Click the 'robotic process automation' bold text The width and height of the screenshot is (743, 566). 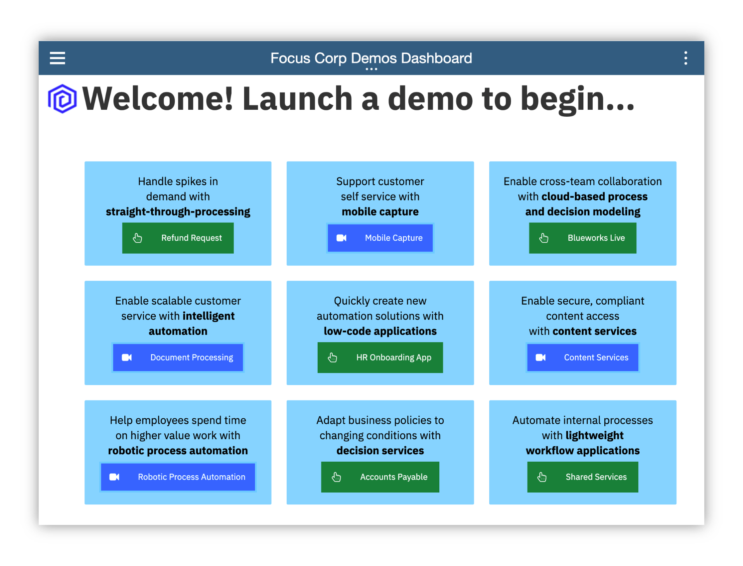(x=178, y=450)
